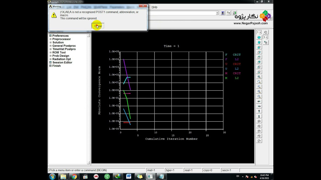Select the Bottom View cube icon
Screen dimensions: 321x180
pos(259,72)
